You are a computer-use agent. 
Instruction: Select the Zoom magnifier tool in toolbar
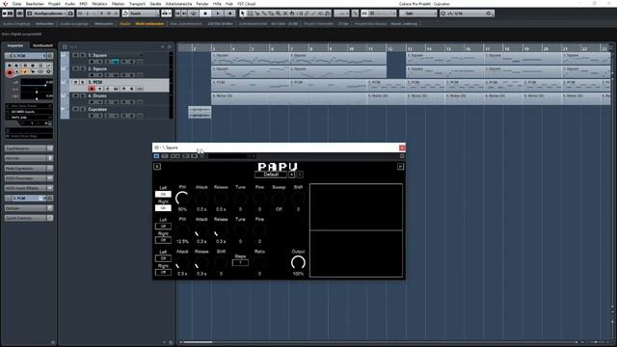(x=278, y=13)
